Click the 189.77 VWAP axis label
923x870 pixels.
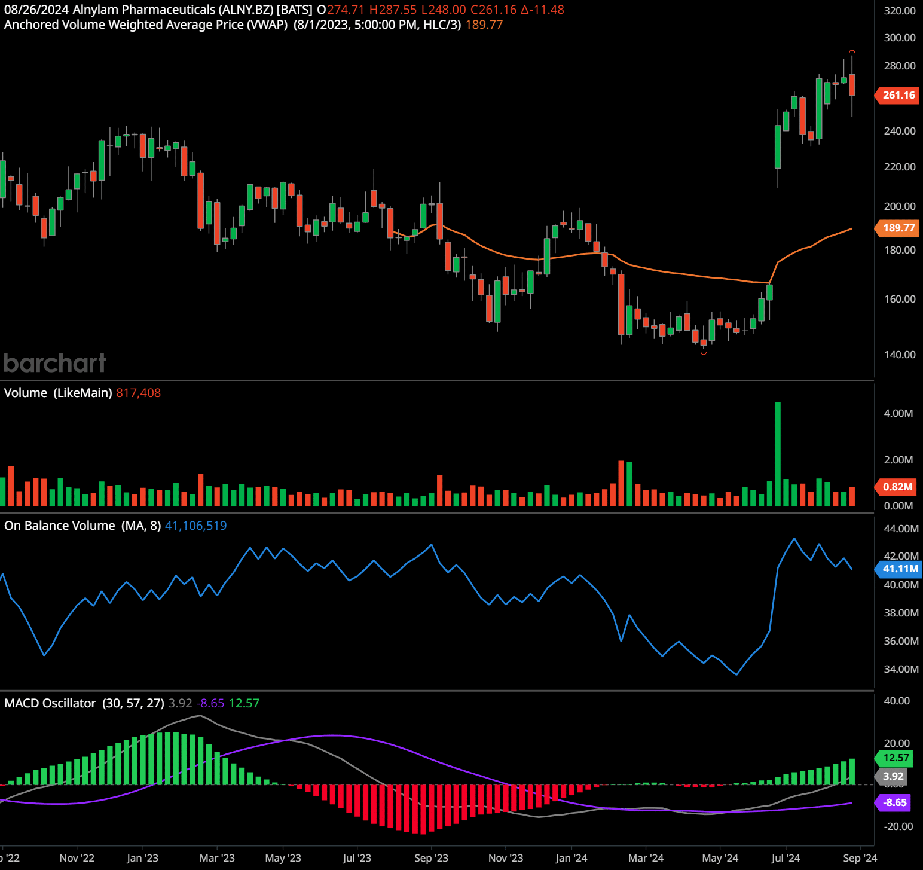pyautogui.click(x=897, y=228)
